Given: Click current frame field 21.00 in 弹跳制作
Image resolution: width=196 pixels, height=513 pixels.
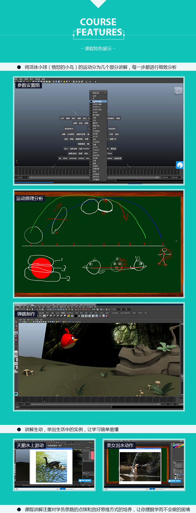Looking at the screenshot, I should click(x=179, y=398).
